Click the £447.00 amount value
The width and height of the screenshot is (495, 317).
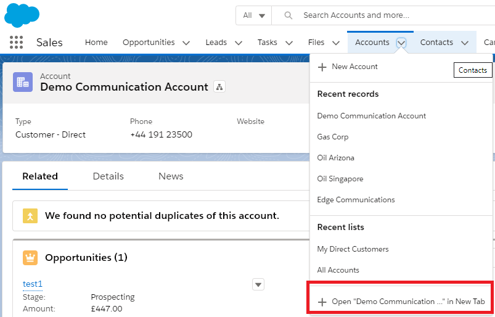pos(107,309)
